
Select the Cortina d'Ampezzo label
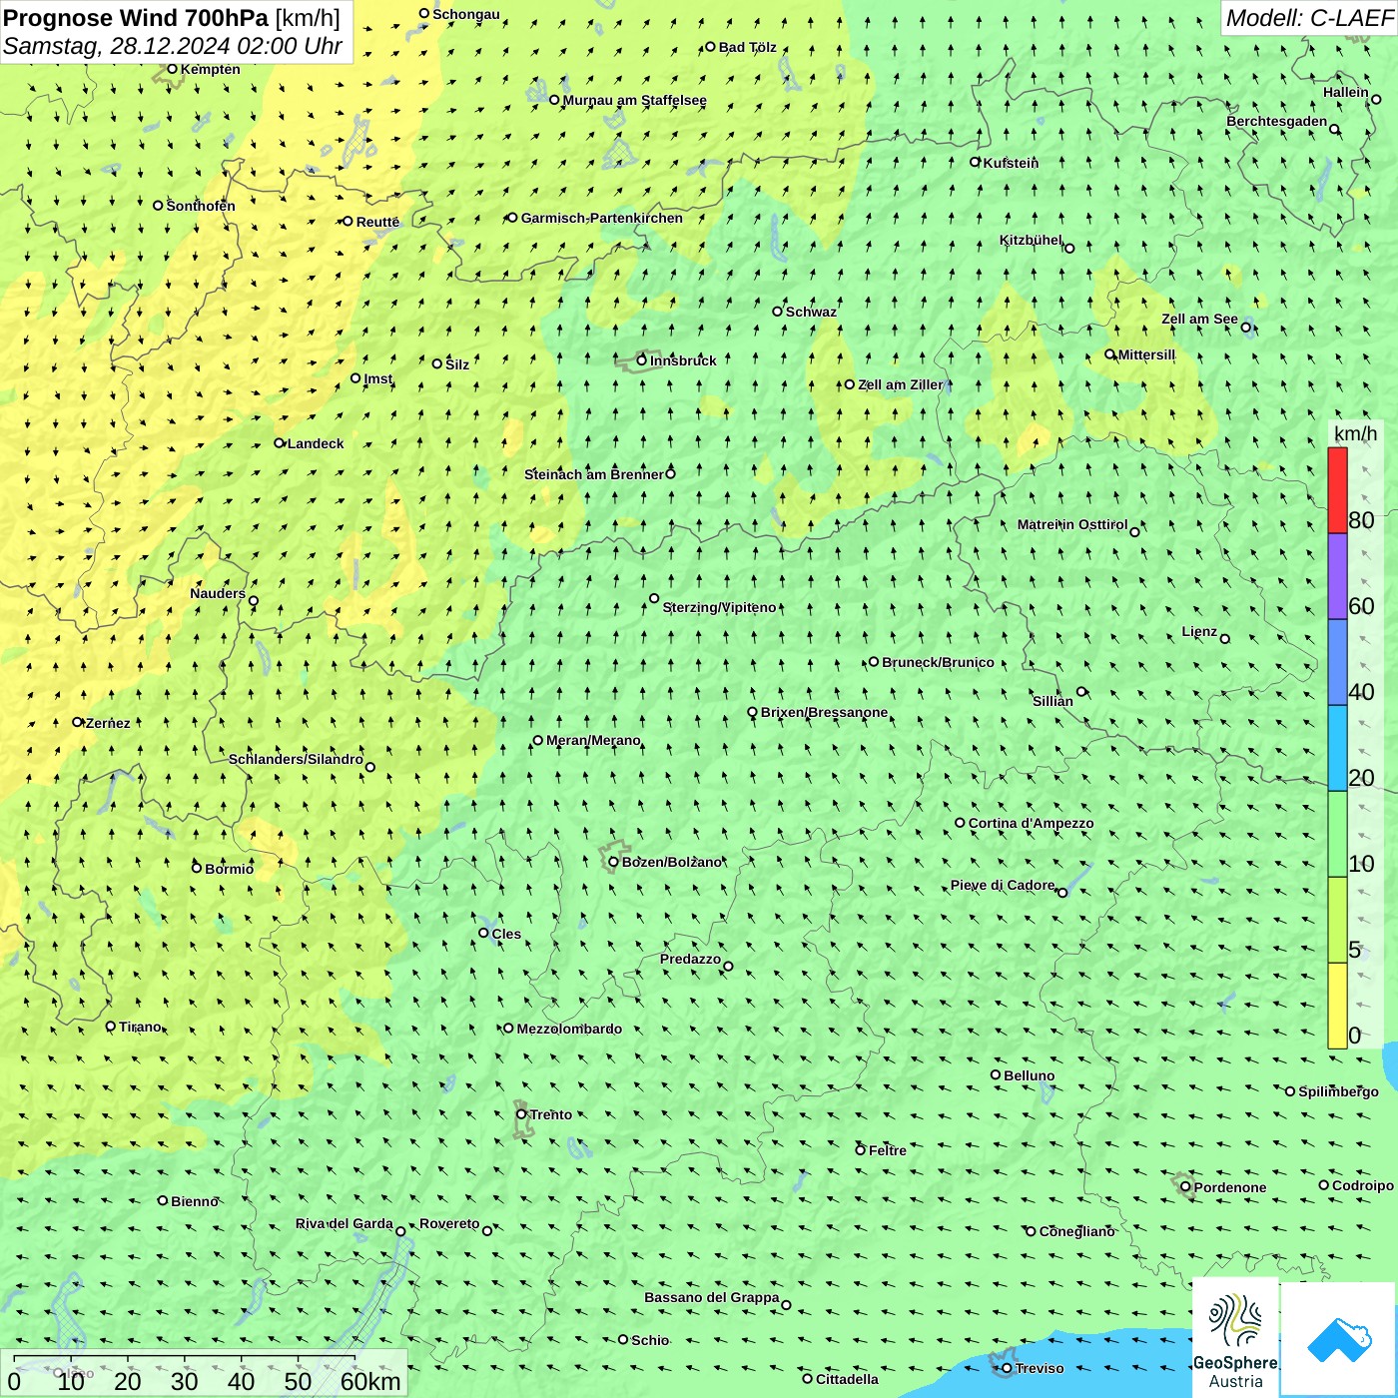click(x=1031, y=823)
